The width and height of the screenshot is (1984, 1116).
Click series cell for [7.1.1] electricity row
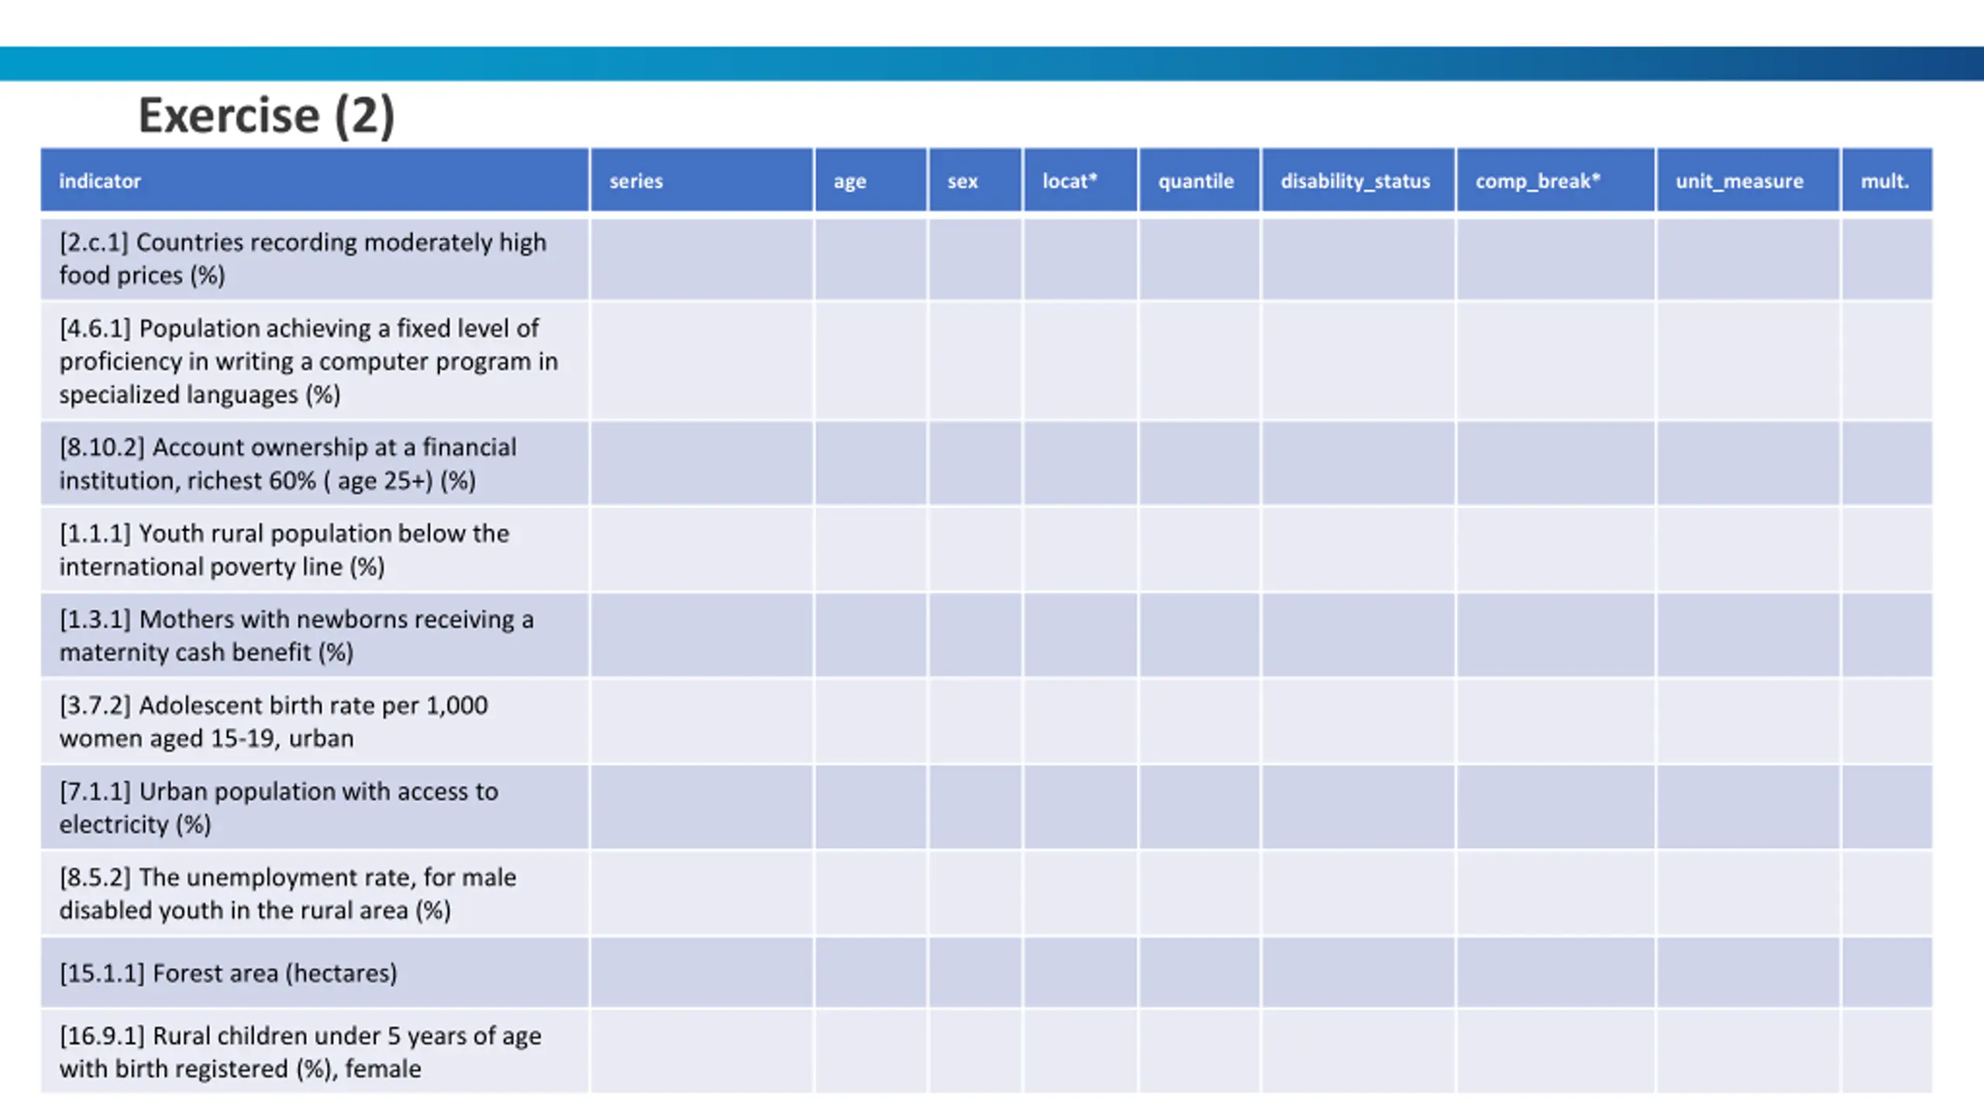coord(701,808)
